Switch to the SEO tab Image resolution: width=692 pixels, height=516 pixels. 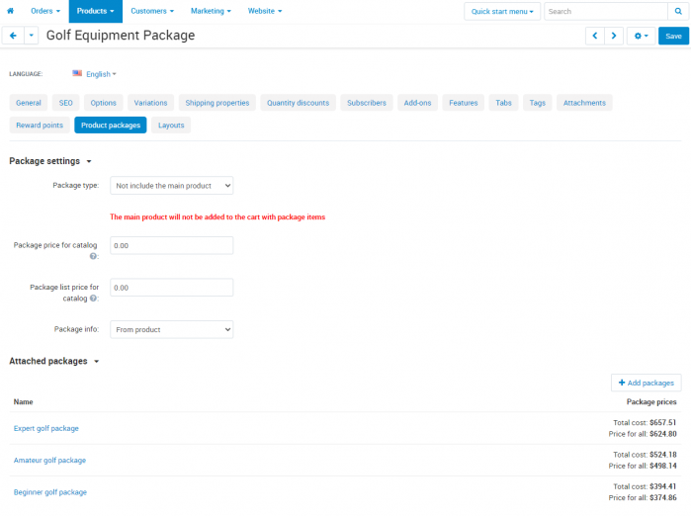pos(66,103)
